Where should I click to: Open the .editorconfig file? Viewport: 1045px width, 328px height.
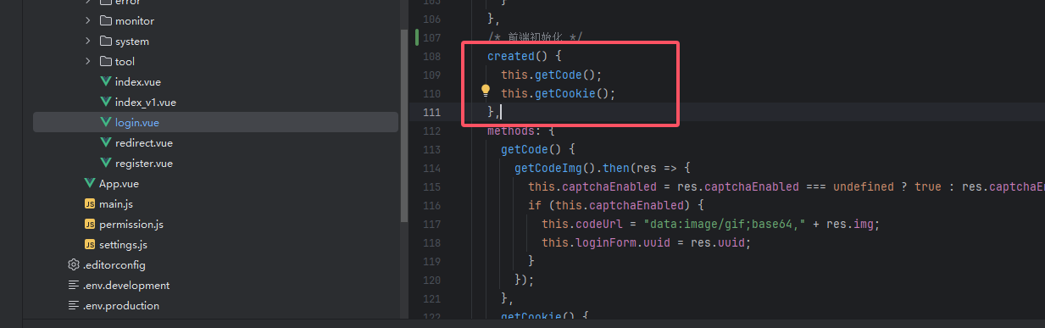click(114, 264)
